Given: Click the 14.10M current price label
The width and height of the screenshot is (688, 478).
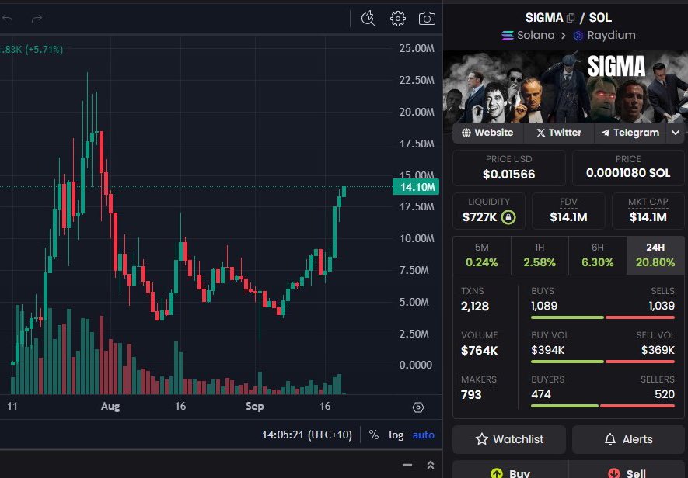Looking at the screenshot, I should pyautogui.click(x=416, y=187).
